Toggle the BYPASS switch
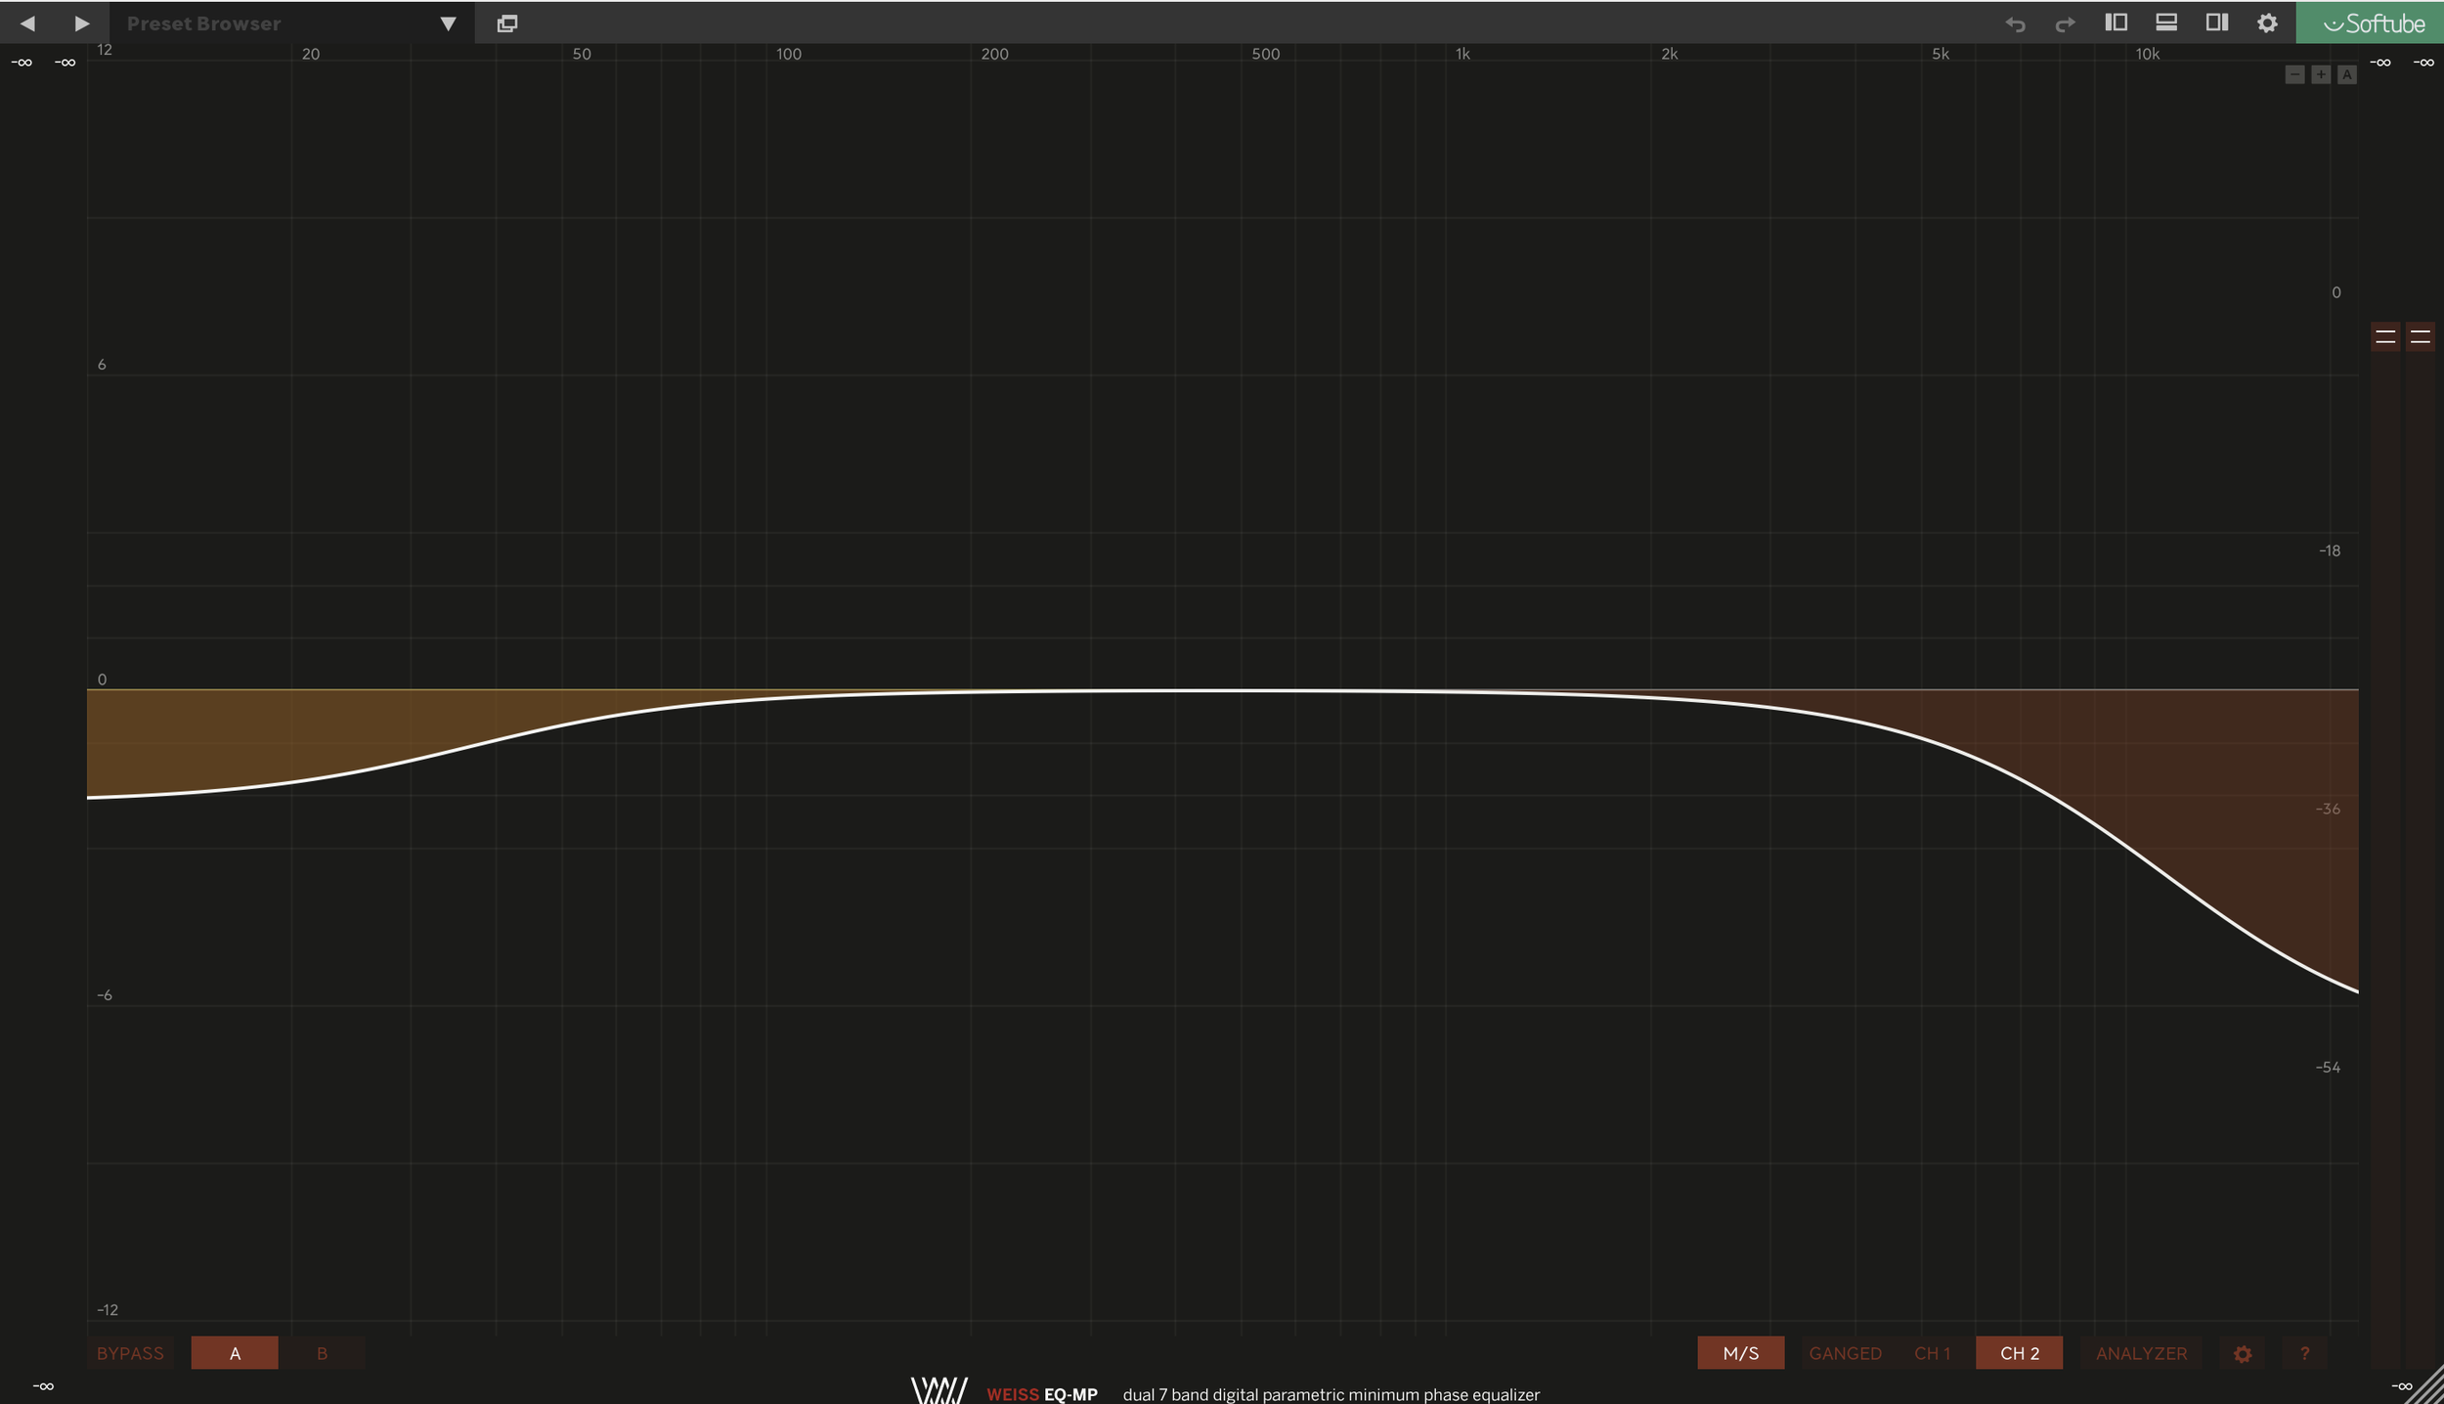 [x=130, y=1353]
